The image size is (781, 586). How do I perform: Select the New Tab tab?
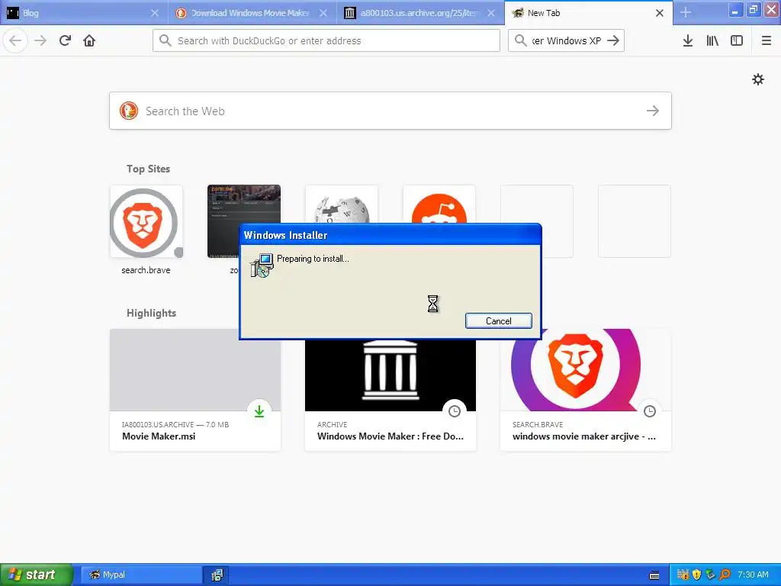[x=588, y=13]
